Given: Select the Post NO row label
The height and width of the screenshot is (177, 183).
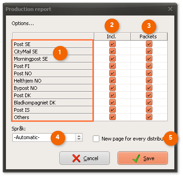Looking at the screenshot, I should point(53,73).
